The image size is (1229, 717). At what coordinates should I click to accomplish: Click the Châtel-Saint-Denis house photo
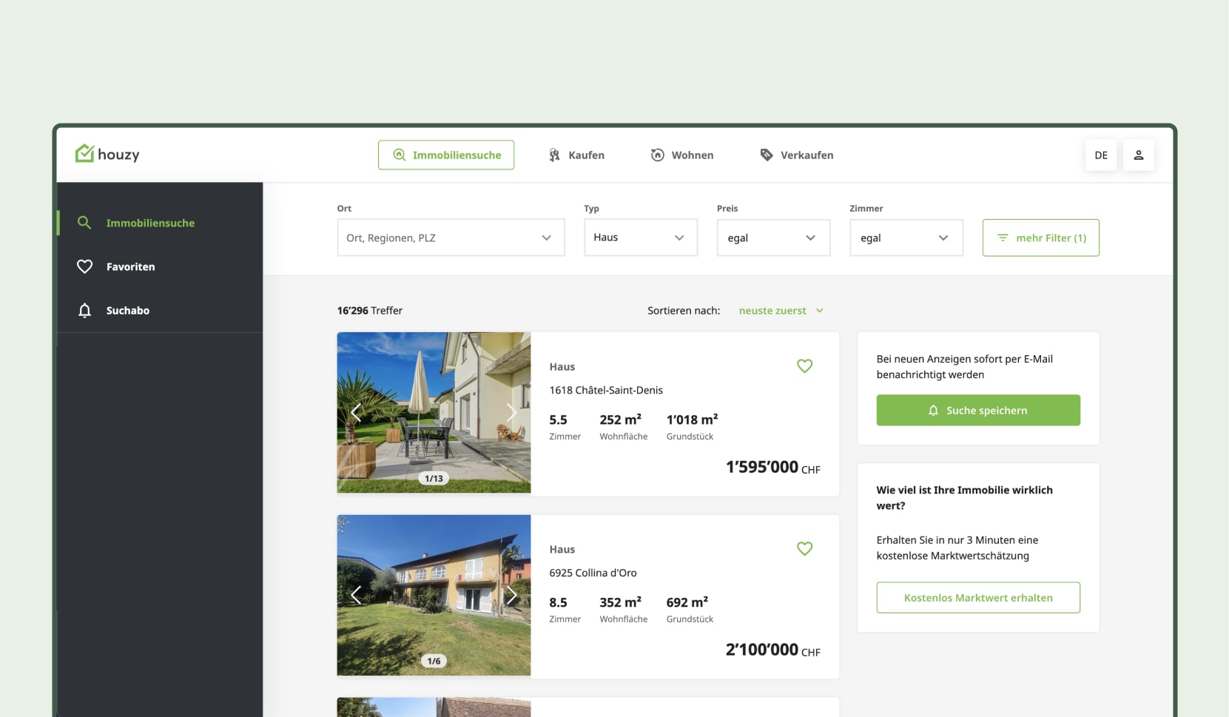coord(434,412)
